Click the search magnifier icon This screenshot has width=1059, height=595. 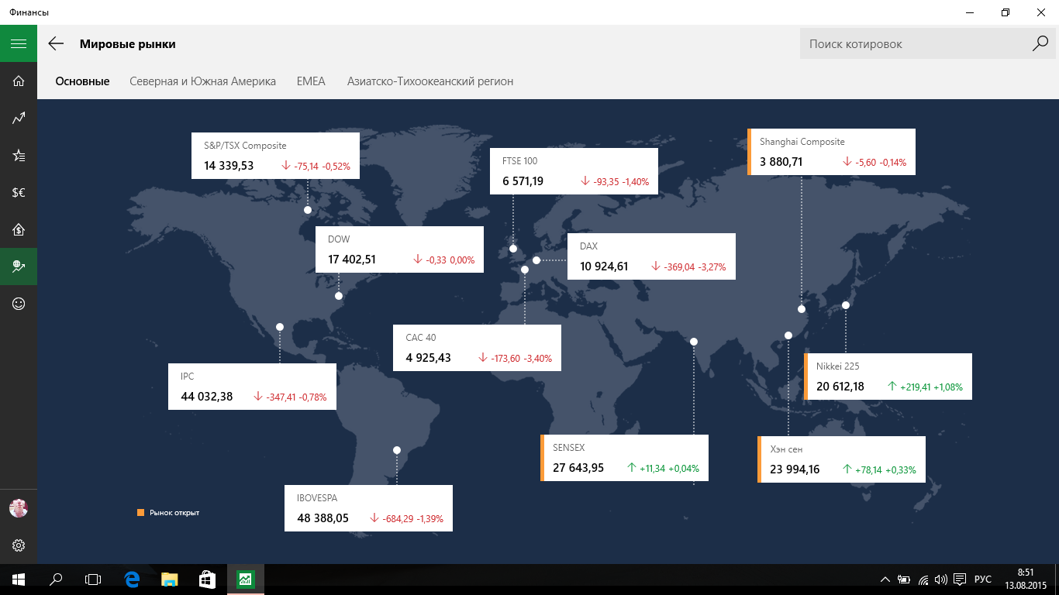1040,44
